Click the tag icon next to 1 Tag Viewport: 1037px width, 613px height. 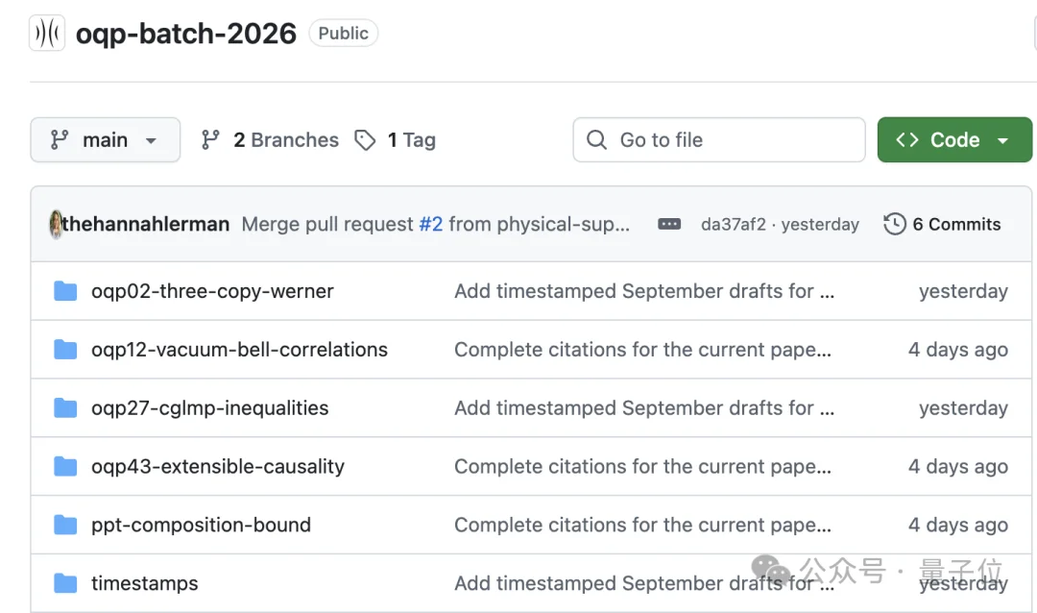tap(365, 140)
